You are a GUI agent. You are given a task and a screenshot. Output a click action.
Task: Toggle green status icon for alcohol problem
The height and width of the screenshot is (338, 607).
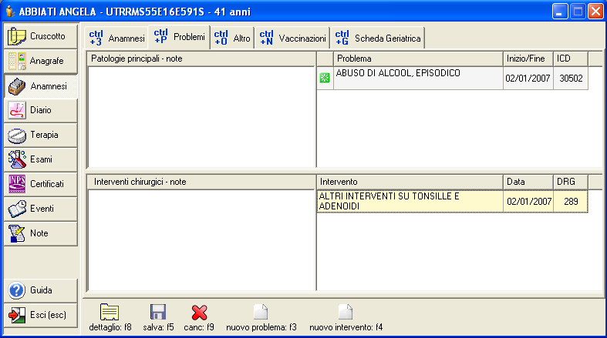coord(325,78)
